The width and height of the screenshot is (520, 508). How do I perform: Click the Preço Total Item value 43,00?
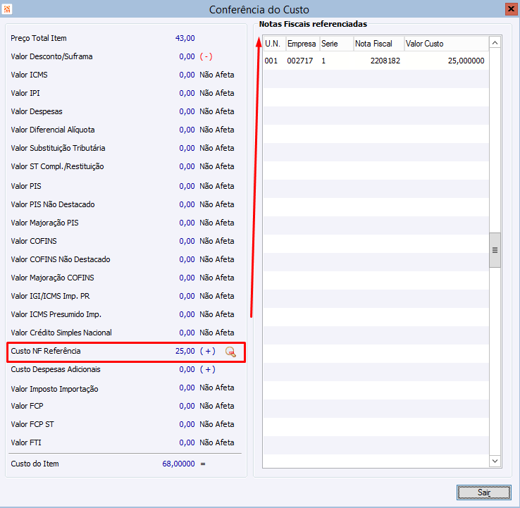pyautogui.click(x=185, y=38)
